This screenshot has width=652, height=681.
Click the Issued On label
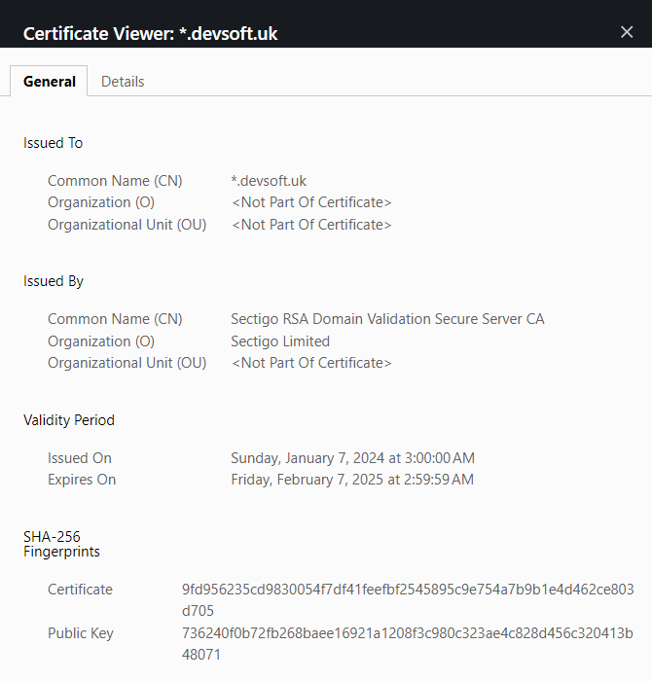(x=80, y=458)
